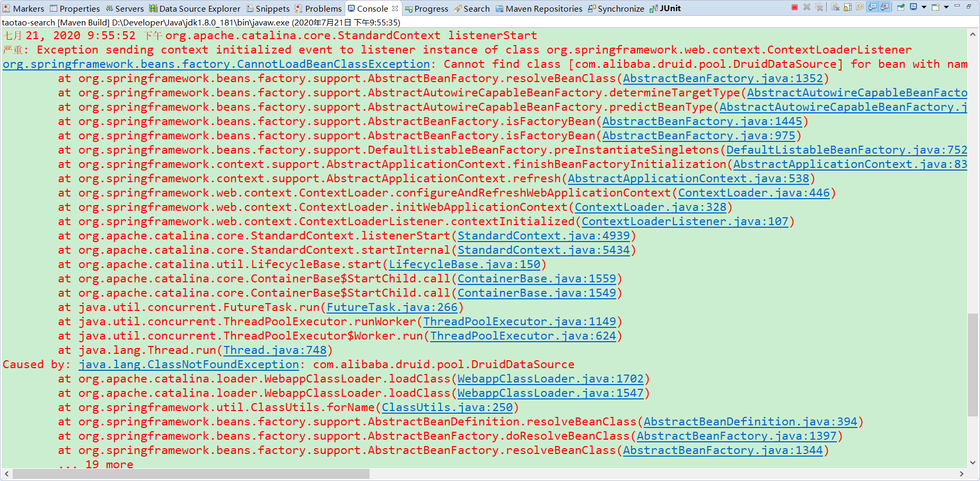Image resolution: width=980 pixels, height=481 pixels.
Task: Open the JUnit tab
Action: (665, 8)
